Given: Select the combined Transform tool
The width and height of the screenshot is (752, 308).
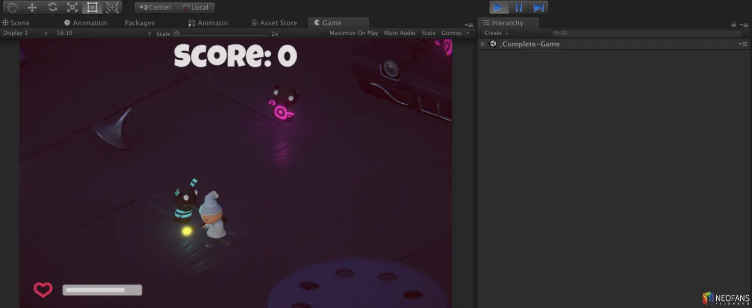Looking at the screenshot, I should click(x=112, y=7).
